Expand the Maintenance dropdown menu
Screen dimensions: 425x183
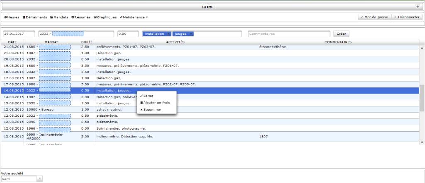tap(134, 17)
